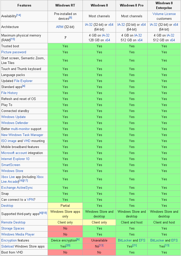Image resolution: width=181 pixels, height=256 pixels.
Task: Open the Volume License link
Action: pyautogui.click(x=164, y=14)
